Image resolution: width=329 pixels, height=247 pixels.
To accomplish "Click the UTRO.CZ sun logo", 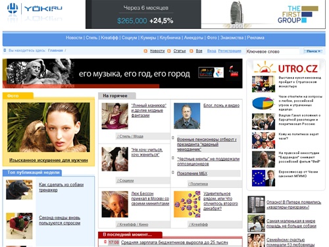I will (265, 67).
